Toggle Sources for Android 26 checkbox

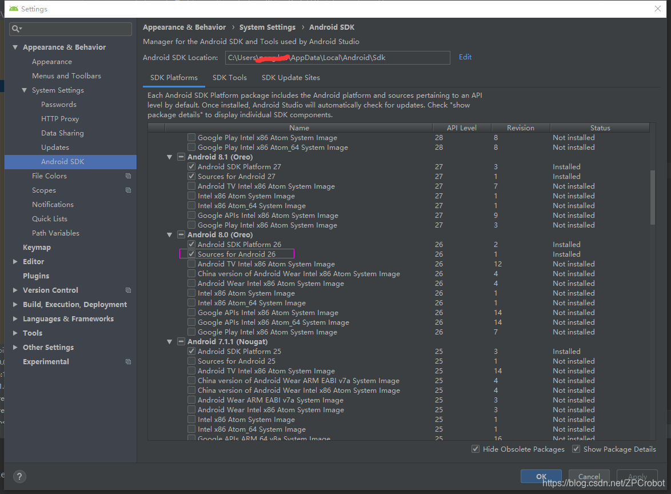click(191, 254)
